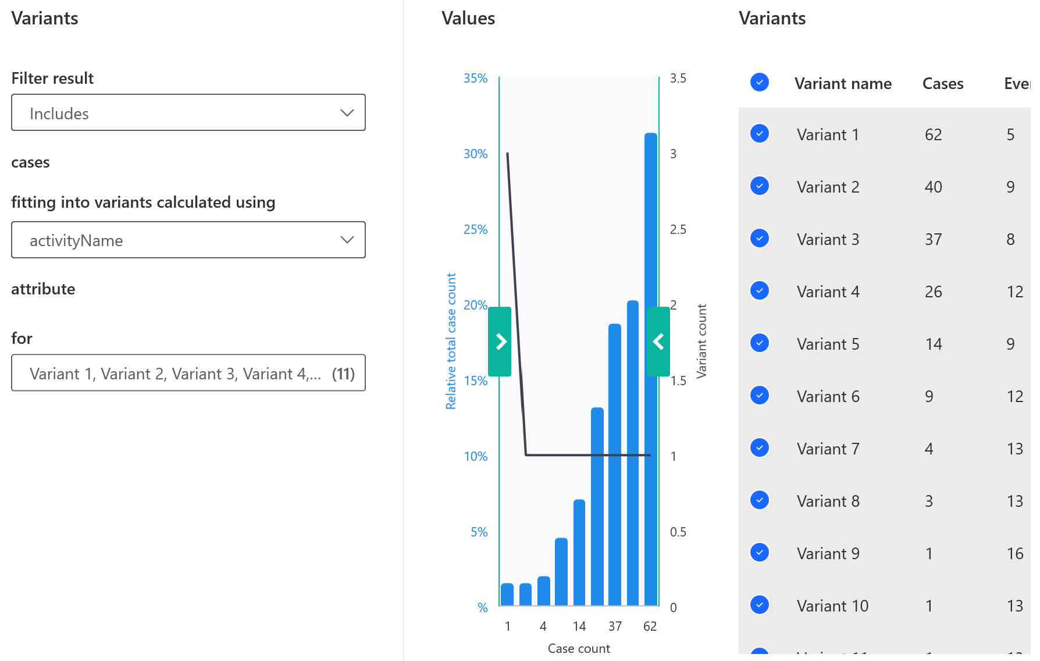Deselect Variant 1 in the variants list
The width and height of the screenshot is (1040, 661).
(x=759, y=134)
